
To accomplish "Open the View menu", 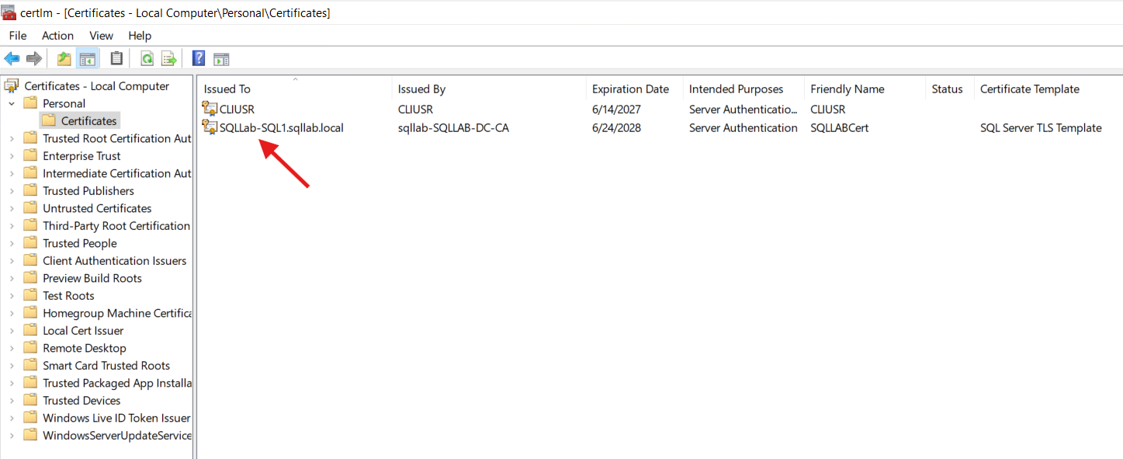I will click(102, 36).
